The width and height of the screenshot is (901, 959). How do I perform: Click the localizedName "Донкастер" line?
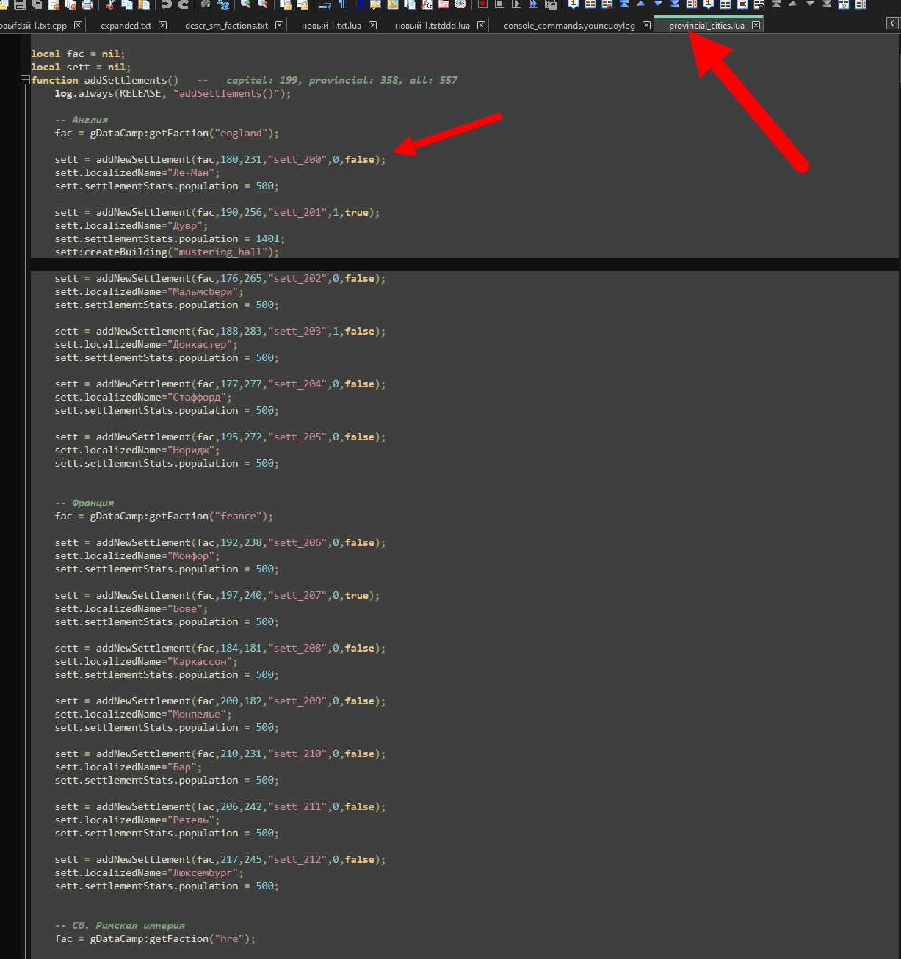pos(146,345)
